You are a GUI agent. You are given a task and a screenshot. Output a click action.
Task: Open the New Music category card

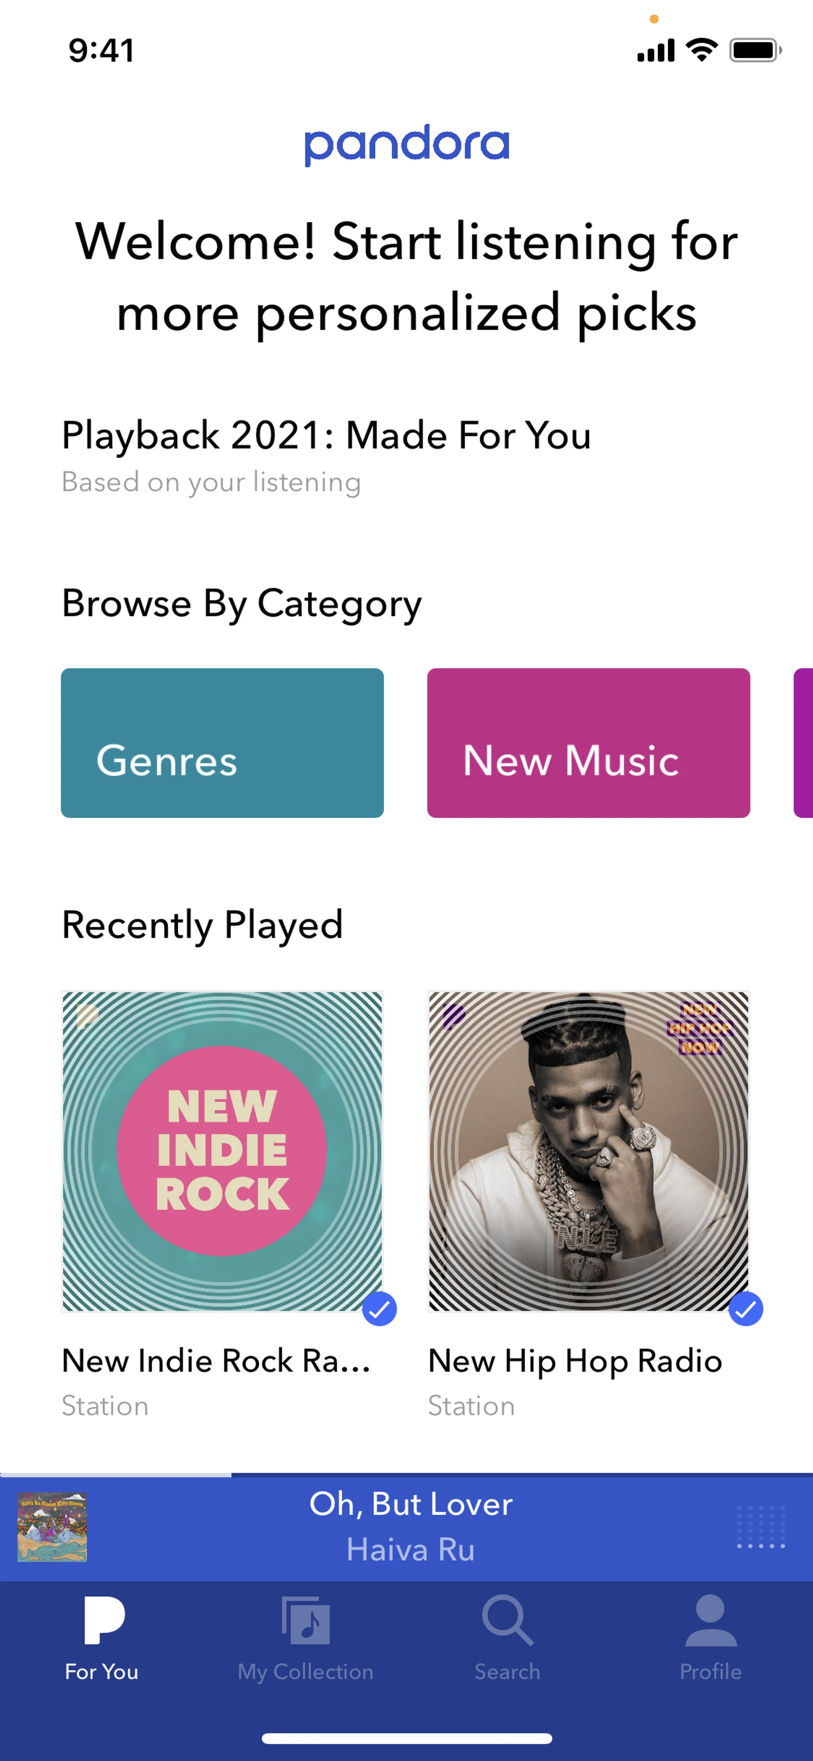(x=588, y=743)
